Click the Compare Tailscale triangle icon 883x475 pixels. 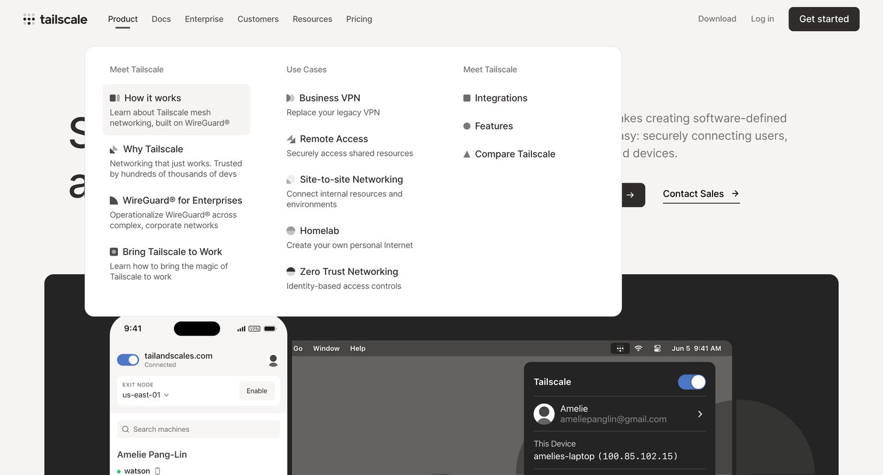pos(467,154)
